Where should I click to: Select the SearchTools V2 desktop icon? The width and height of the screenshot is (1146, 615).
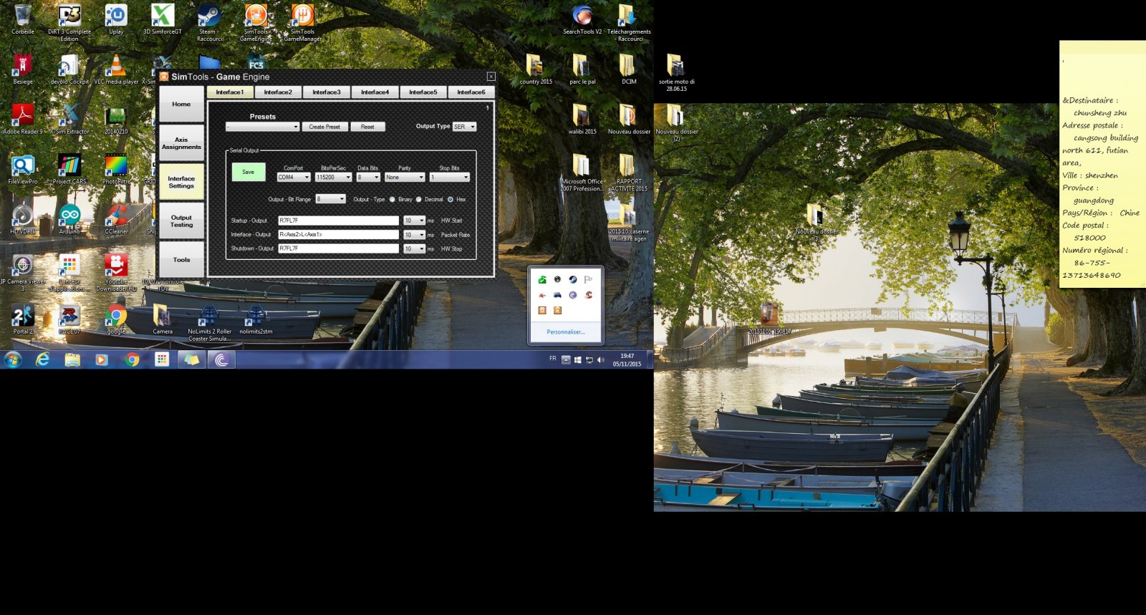tap(582, 20)
